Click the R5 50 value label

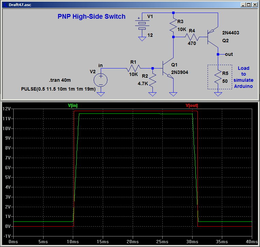(225, 81)
